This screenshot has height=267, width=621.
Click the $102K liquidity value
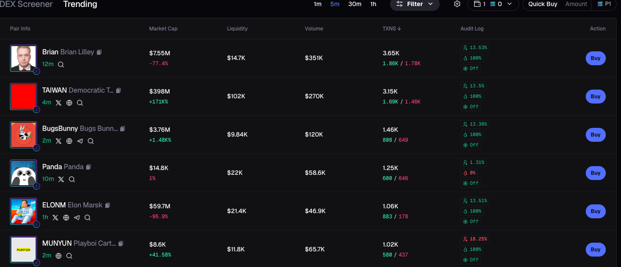point(236,97)
